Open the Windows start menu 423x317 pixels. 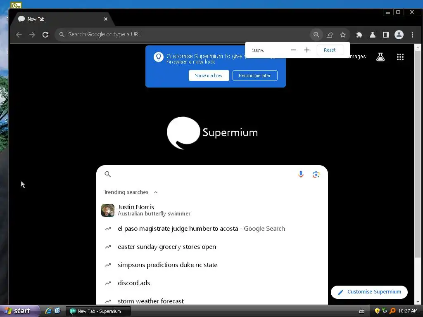19,311
